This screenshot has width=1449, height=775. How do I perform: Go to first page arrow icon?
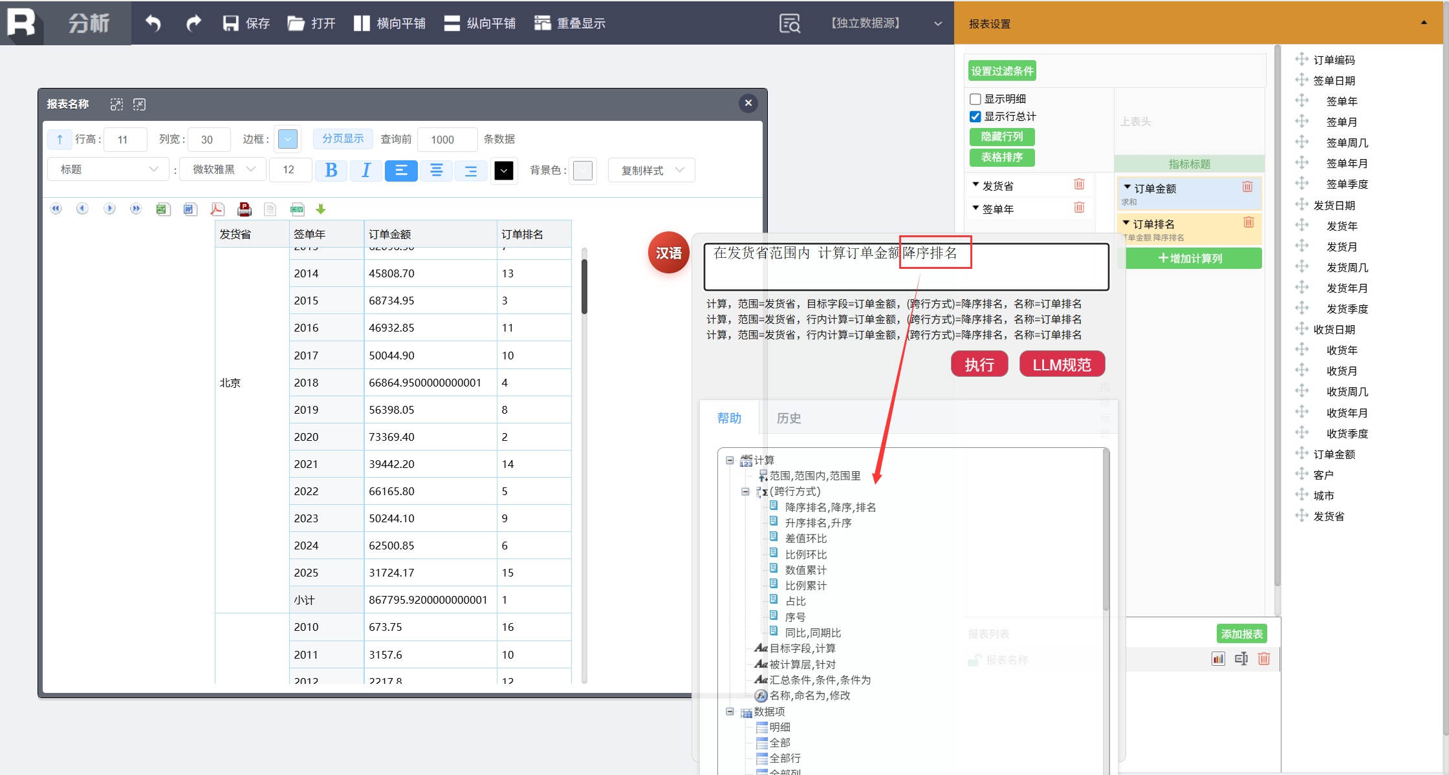[x=56, y=209]
